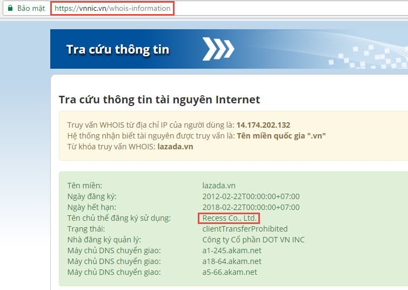Click the WHOIS keyword lazada.vn in yellow box
The width and height of the screenshot is (408, 290).
[175, 146]
